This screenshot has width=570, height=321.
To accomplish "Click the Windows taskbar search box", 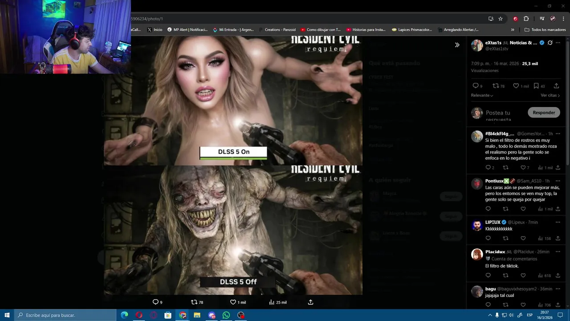I will [65, 315].
